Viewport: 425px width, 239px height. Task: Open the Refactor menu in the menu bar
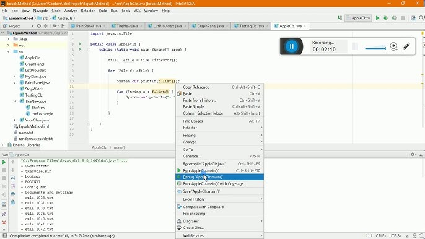coord(88,11)
